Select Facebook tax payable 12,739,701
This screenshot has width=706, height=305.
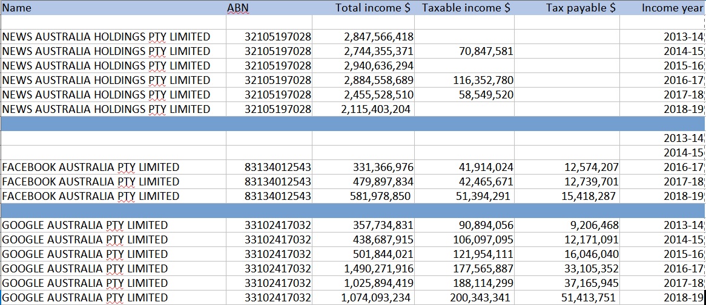click(567, 181)
